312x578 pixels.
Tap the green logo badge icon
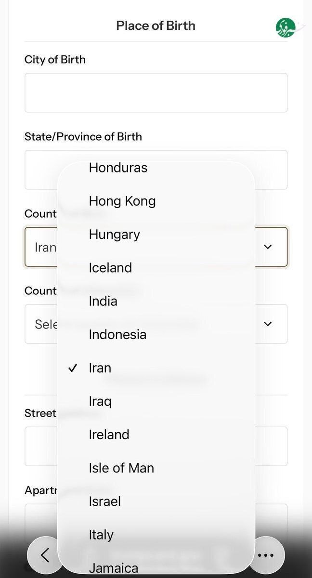tap(285, 27)
